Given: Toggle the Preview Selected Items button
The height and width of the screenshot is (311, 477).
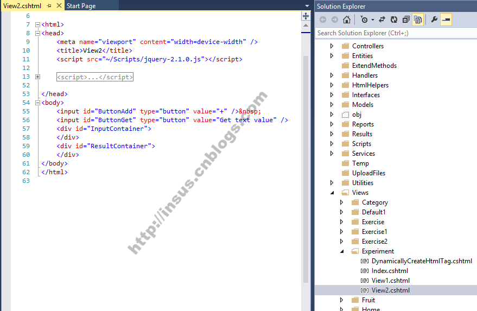Looking at the screenshot, I should pyautogui.click(x=446, y=20).
